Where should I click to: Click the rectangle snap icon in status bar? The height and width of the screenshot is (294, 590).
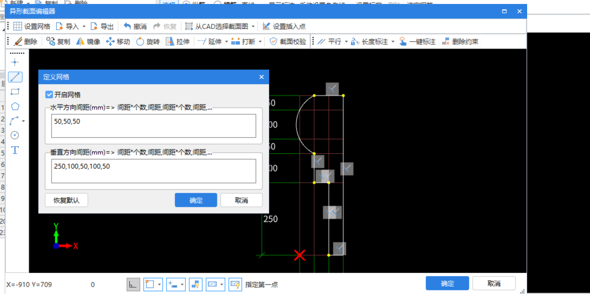(150, 285)
